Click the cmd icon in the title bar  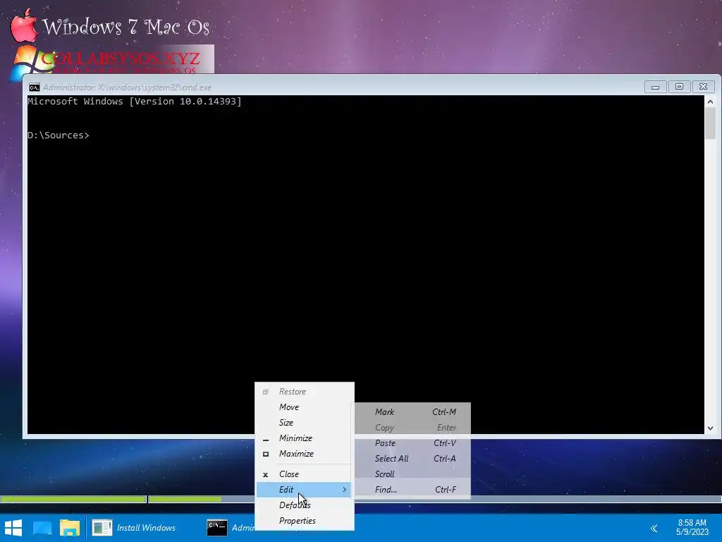click(x=35, y=88)
